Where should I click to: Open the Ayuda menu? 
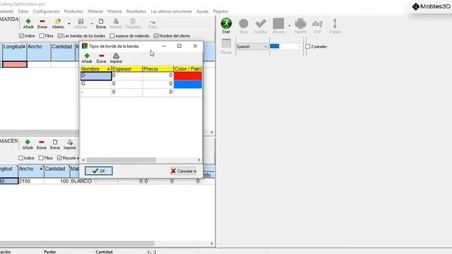[203, 11]
